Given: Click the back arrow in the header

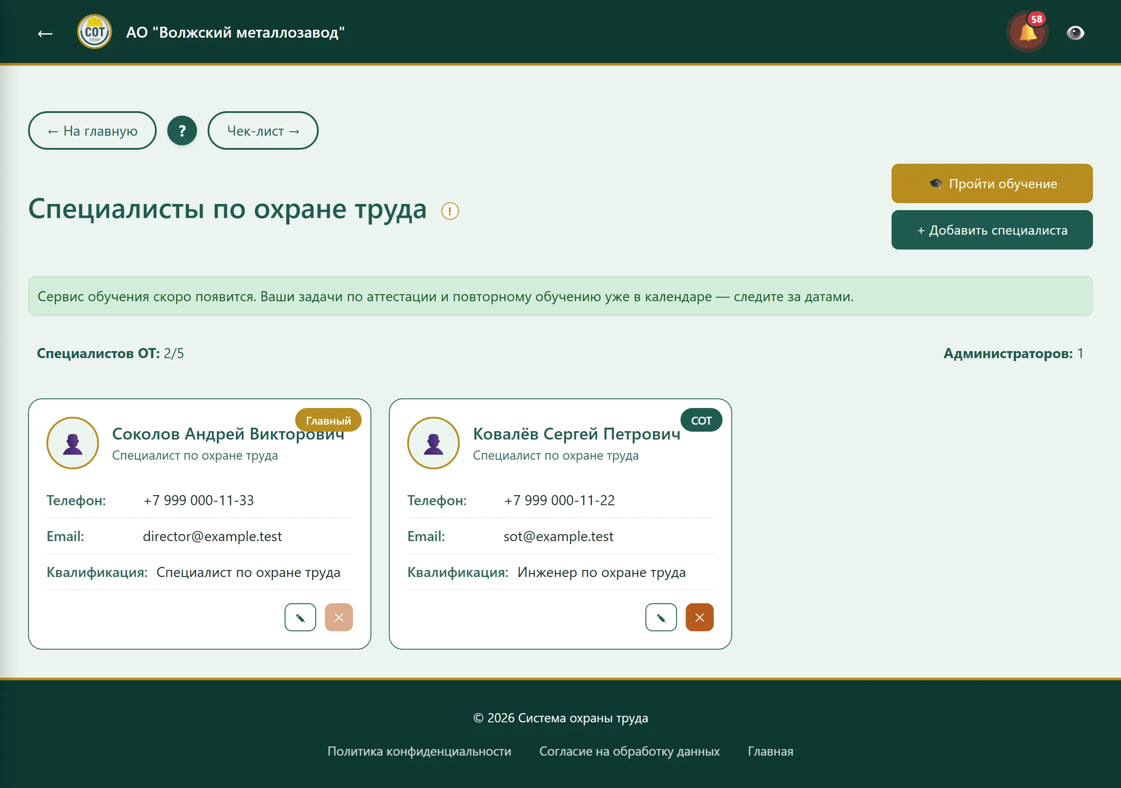Looking at the screenshot, I should coord(46,33).
